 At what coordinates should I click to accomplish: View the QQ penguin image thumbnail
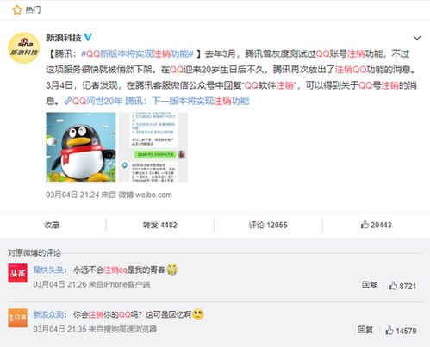pyautogui.click(x=81, y=147)
